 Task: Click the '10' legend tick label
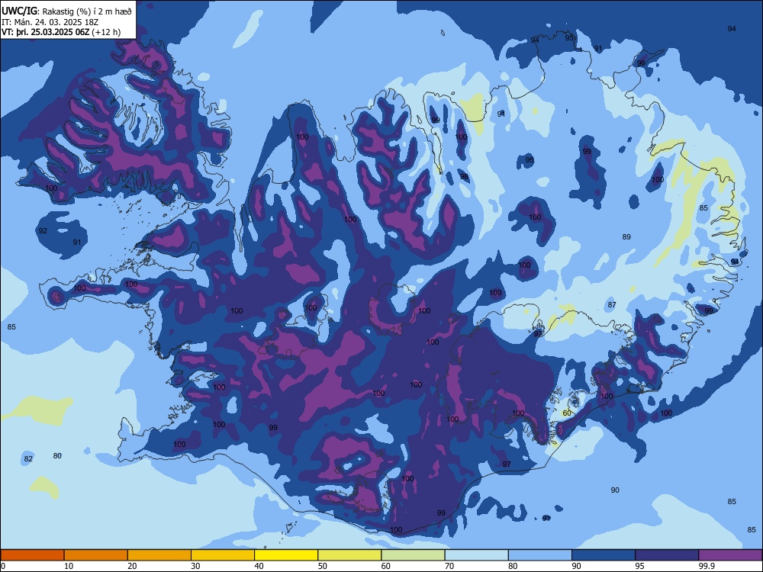tap(69, 566)
